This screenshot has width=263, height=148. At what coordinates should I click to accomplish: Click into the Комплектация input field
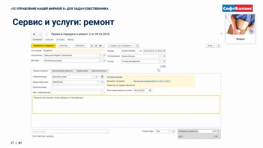point(78,87)
